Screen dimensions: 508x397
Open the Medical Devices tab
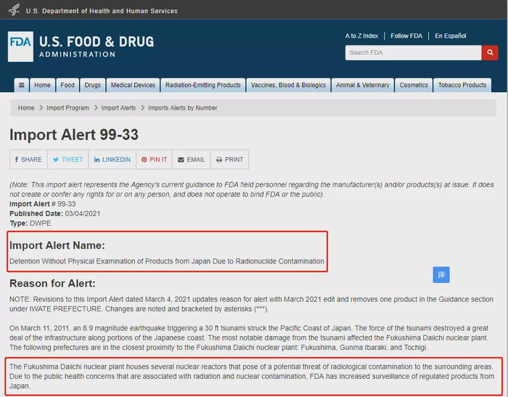(x=133, y=85)
